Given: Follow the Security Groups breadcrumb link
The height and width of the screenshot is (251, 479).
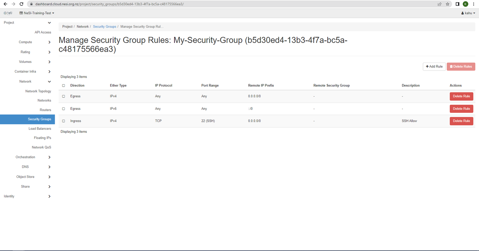Looking at the screenshot, I should [105, 27].
